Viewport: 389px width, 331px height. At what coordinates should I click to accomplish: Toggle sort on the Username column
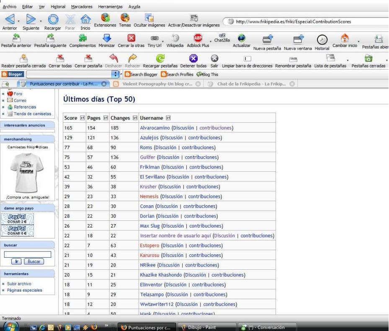pos(168,118)
